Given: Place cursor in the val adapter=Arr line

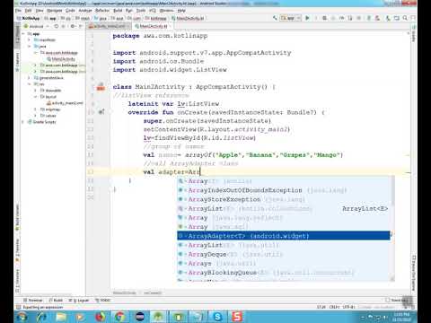Looking at the screenshot, I should 259,172.
